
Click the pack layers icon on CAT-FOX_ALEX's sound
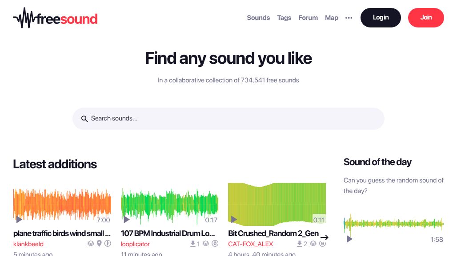click(313, 243)
